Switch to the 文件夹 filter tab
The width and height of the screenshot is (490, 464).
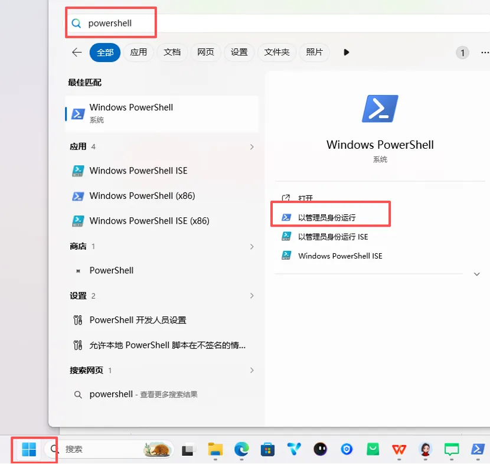[x=276, y=52]
